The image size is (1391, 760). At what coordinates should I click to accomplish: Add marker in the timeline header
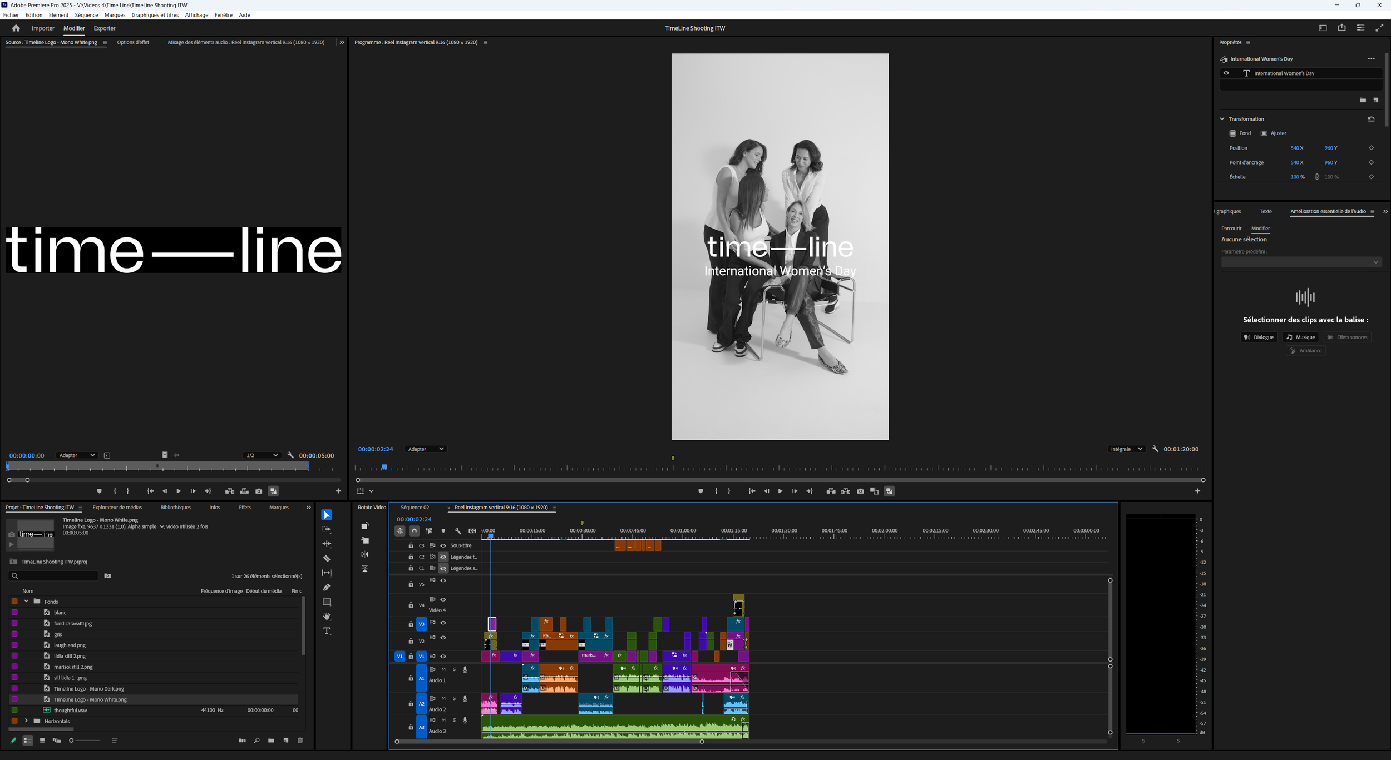click(443, 531)
